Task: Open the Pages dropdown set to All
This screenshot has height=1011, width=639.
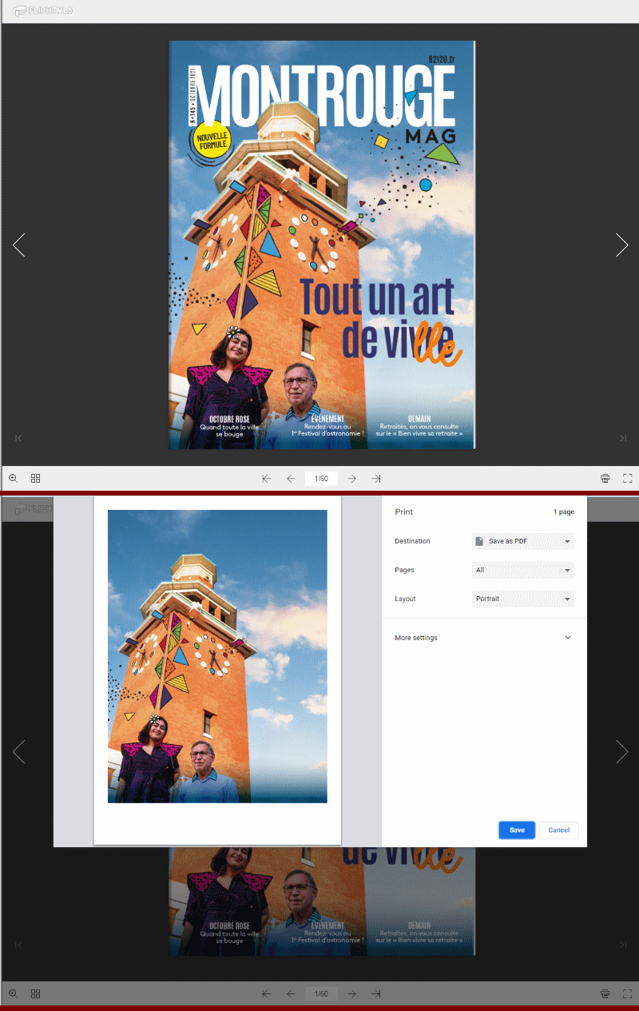Action: click(523, 570)
